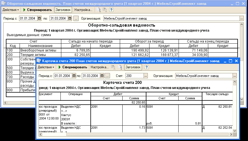Open Действия menu in Карточка счета window
Image resolution: width=248 pixels, height=141 pixels.
(x=46, y=67)
